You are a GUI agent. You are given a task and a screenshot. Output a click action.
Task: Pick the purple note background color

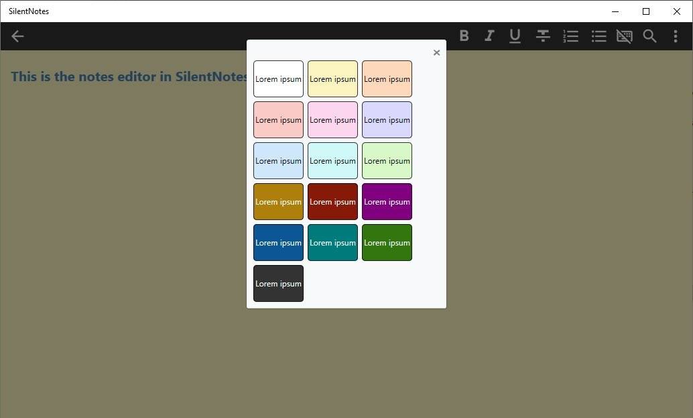pos(387,201)
